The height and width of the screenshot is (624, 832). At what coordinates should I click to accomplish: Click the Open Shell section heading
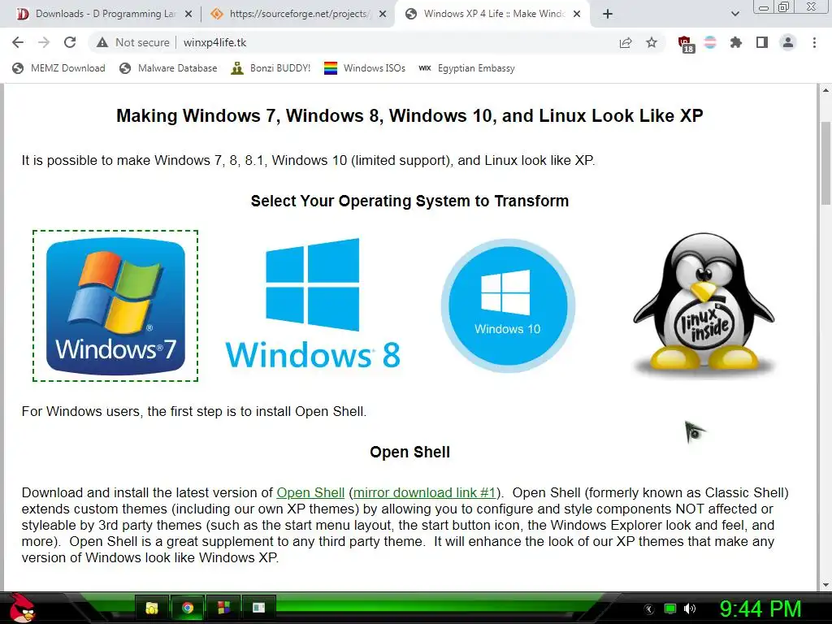(x=409, y=452)
